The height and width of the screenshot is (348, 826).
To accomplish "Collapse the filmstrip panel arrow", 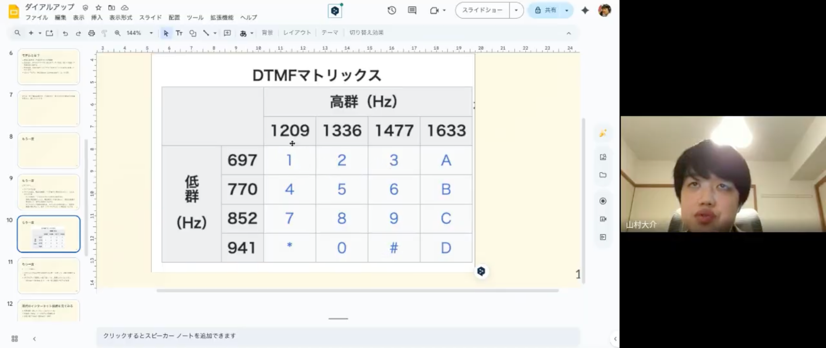I will [34, 338].
